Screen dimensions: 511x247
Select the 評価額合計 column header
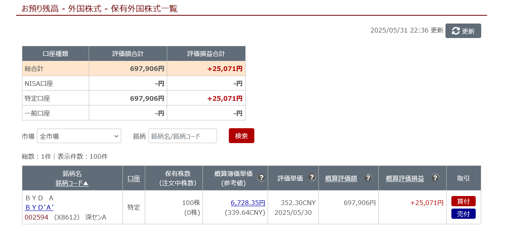[128, 54]
